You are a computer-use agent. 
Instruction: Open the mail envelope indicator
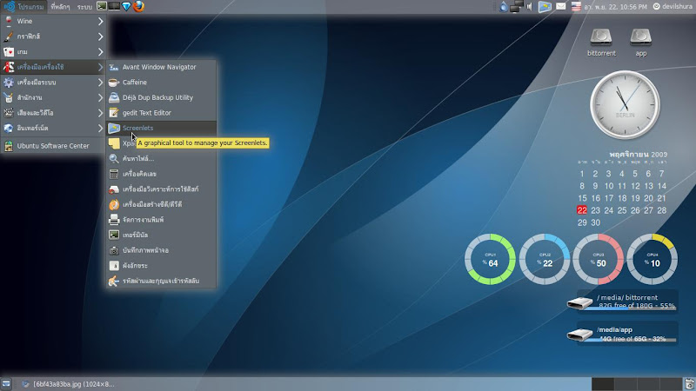pos(561,6)
